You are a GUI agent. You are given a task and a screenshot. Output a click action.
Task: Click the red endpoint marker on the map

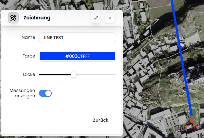coord(192,121)
